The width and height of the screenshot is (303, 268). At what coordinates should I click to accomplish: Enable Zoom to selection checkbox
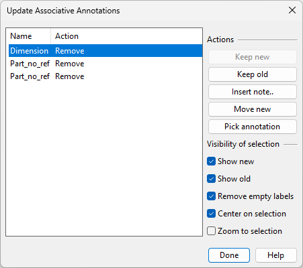tap(211, 231)
